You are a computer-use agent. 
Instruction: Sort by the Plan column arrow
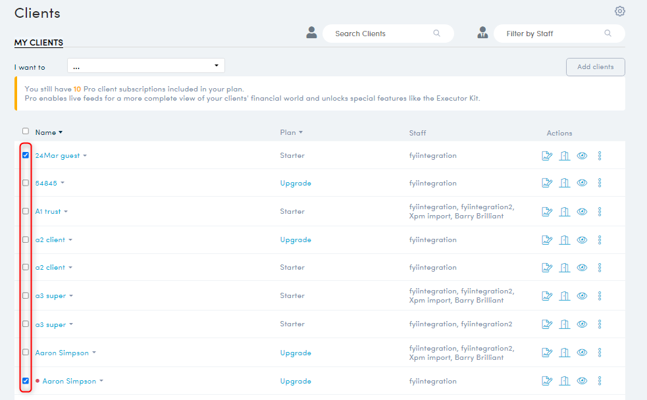(301, 132)
